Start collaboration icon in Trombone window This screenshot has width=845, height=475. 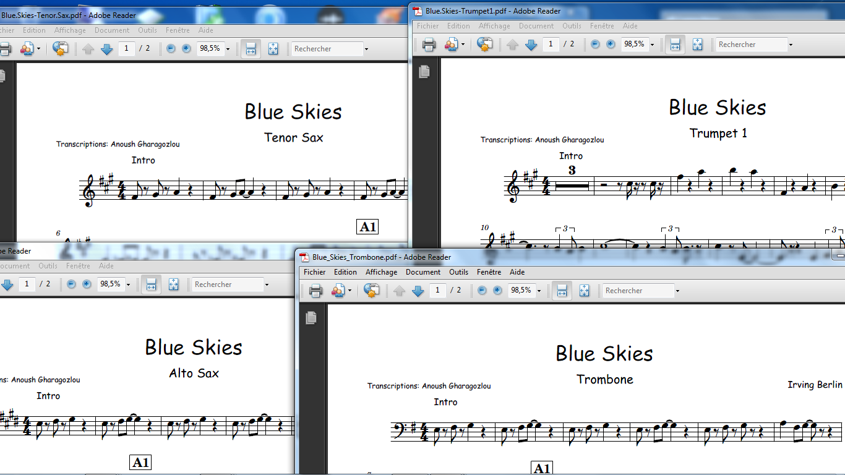tap(371, 290)
